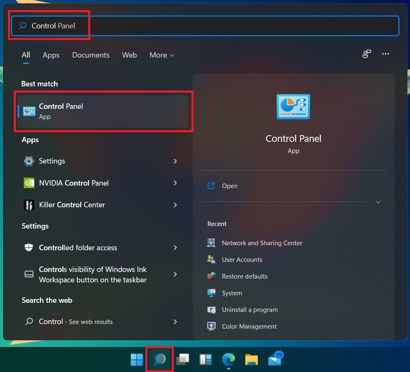Click the taskbar Search icon
The image size is (410, 372).
(x=160, y=359)
